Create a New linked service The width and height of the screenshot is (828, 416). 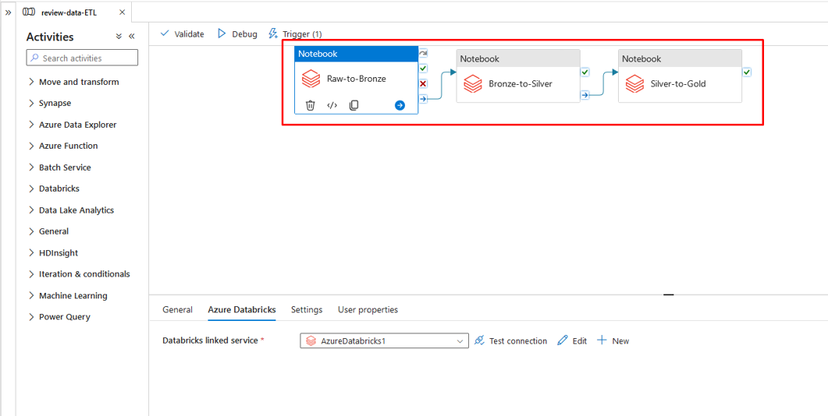click(613, 340)
